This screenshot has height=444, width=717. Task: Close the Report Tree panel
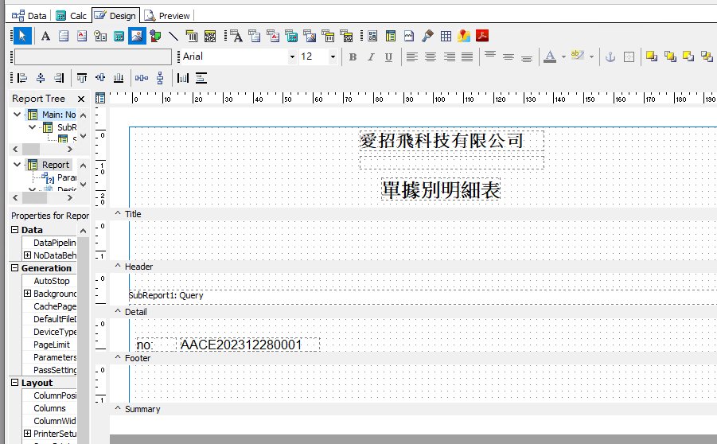pos(81,99)
